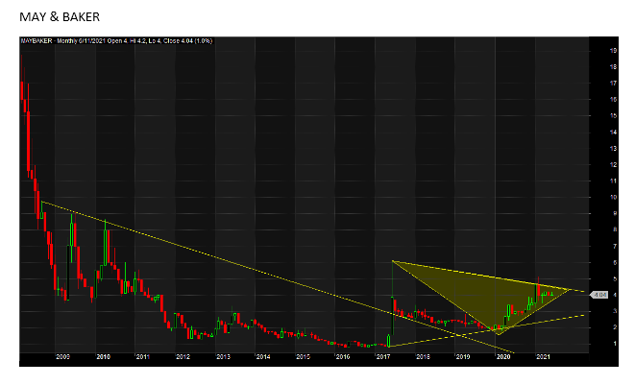Screen dimensions: 635x385
Task: Click the 2011 year label on time axis
Action: [142, 356]
